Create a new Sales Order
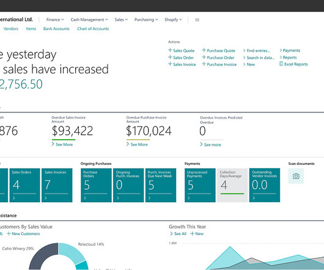Screen dimensions: 324x270 pyautogui.click(x=181, y=57)
